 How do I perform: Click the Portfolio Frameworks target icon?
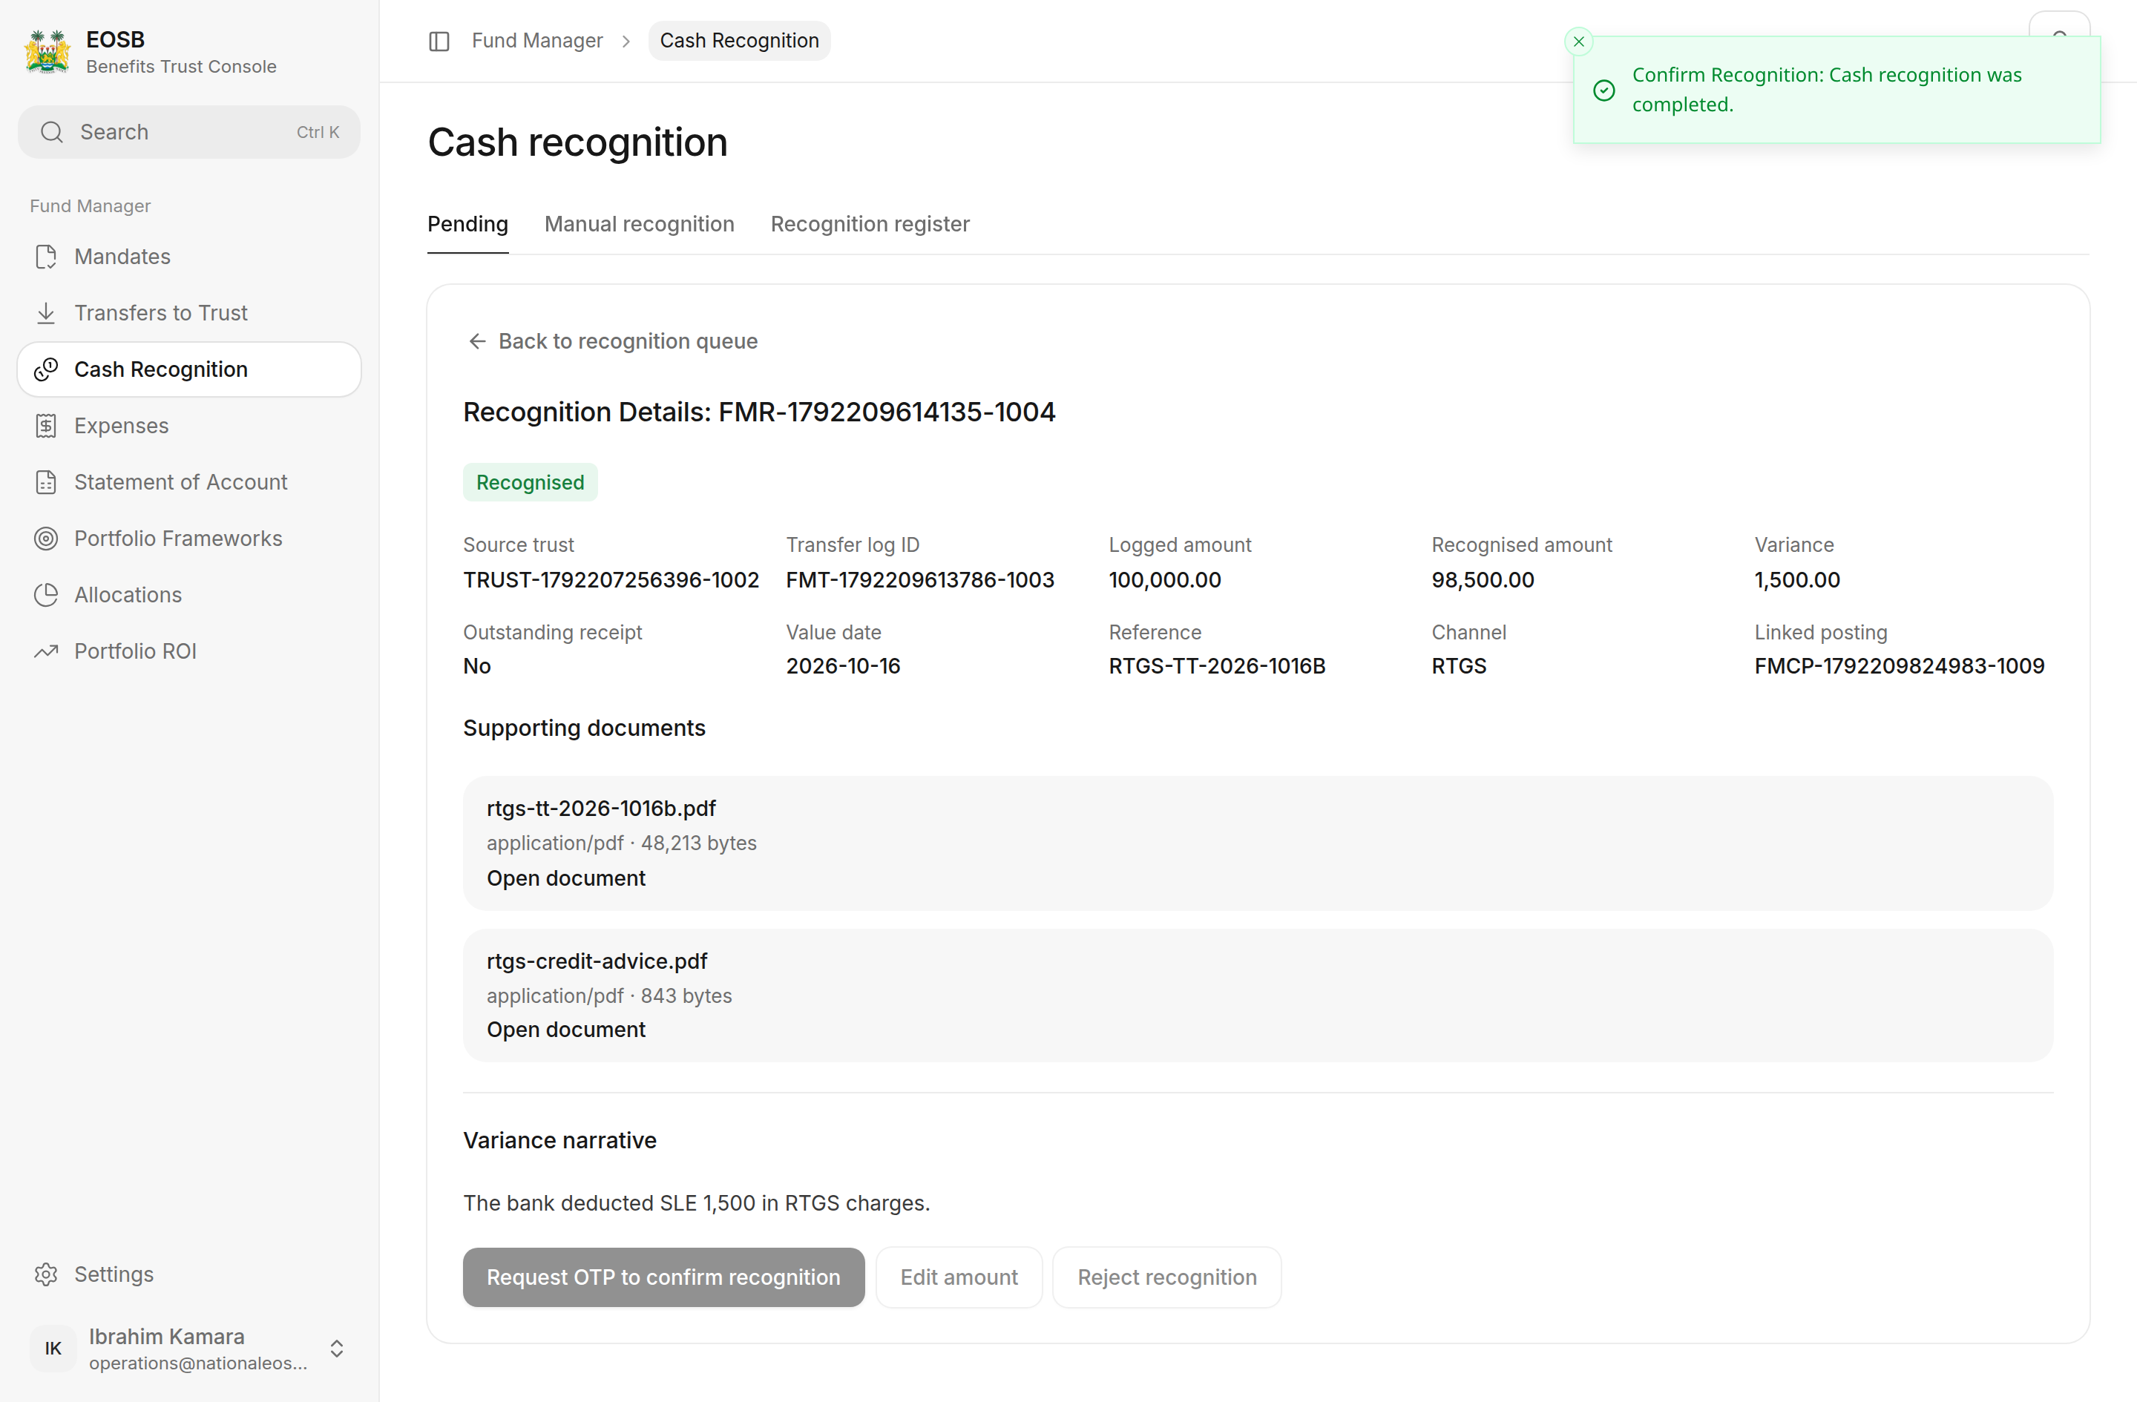point(46,539)
